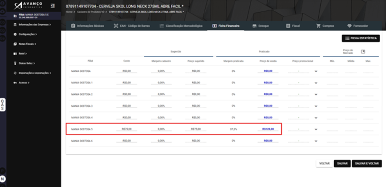The width and height of the screenshot is (386, 187).
Task: Click Preço promocional field for MANIA GOSTOSA 6
Action: pyautogui.click(x=299, y=141)
